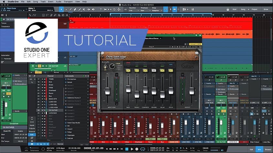Toggle Mute on OX GUITAR track header
273x153 pixels.
(x=36, y=66)
